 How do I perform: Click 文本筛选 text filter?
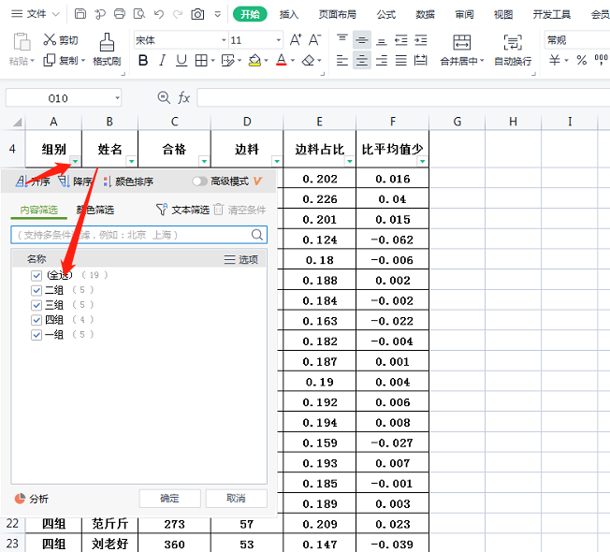coord(182,211)
